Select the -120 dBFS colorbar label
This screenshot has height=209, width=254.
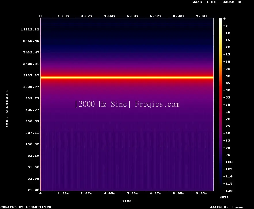(228, 191)
